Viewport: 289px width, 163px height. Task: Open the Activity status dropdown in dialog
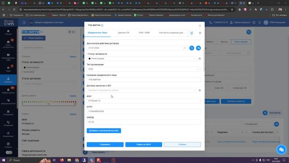[142, 58]
